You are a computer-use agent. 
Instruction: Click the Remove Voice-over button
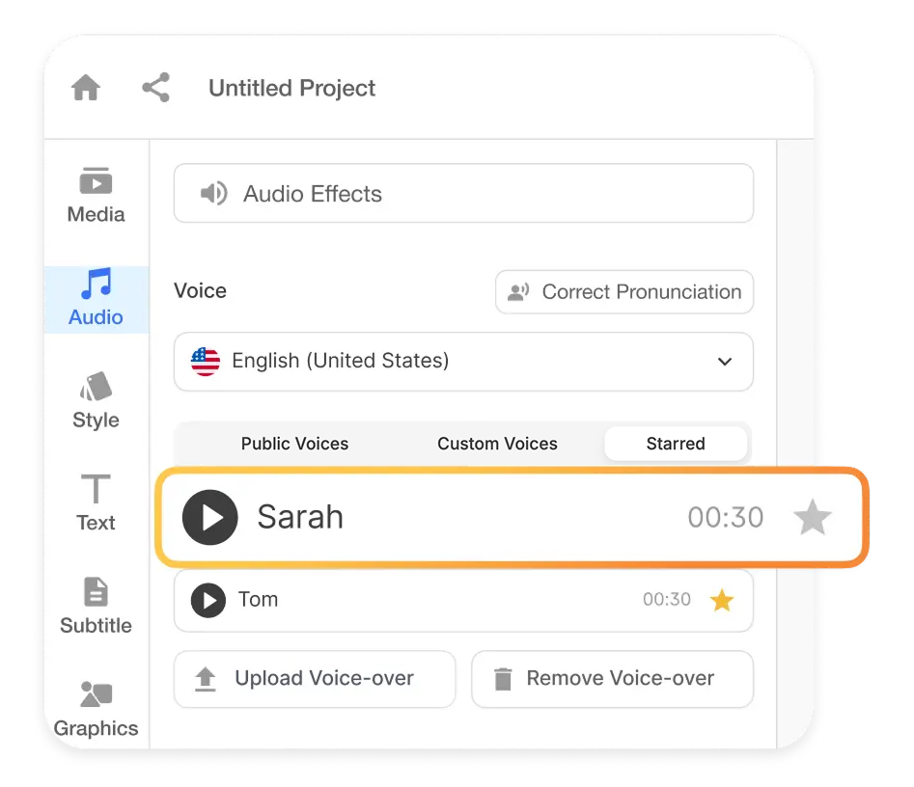tap(612, 679)
